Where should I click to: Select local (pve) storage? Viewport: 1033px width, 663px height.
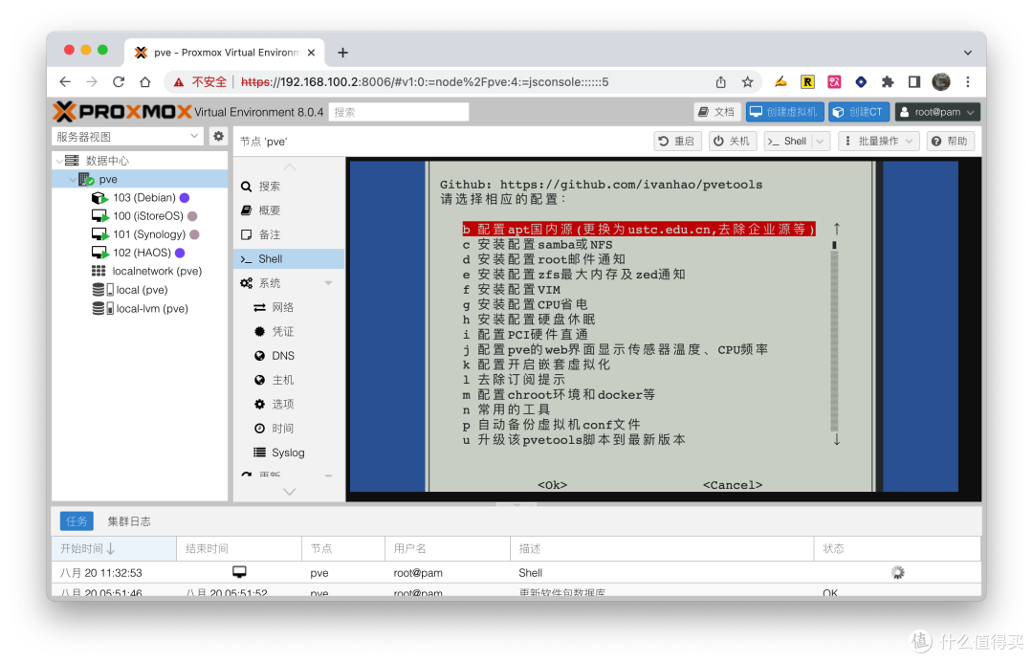[x=130, y=290]
